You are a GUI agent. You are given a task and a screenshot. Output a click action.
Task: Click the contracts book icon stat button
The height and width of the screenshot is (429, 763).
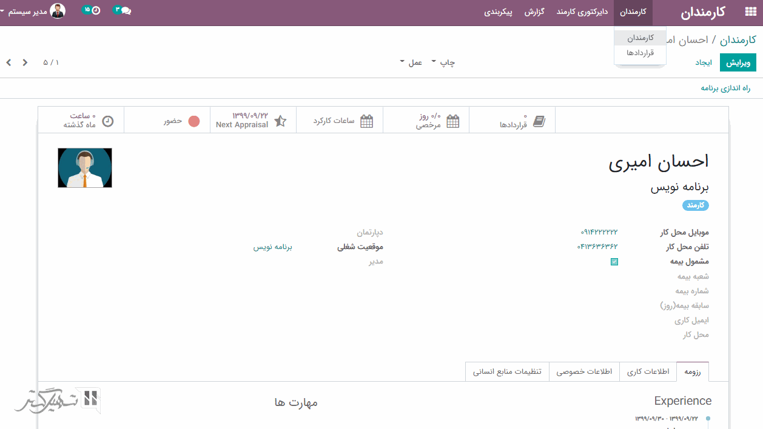(539, 121)
